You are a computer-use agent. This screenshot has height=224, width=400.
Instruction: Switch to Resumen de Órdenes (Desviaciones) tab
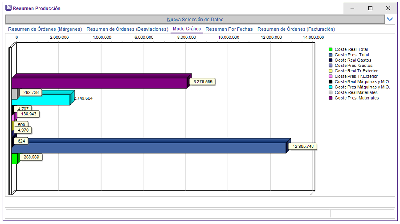click(x=127, y=29)
